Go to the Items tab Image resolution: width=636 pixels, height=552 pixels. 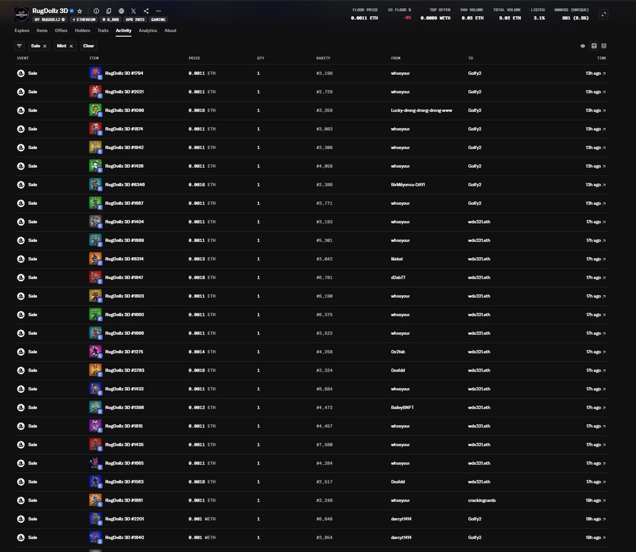point(42,30)
